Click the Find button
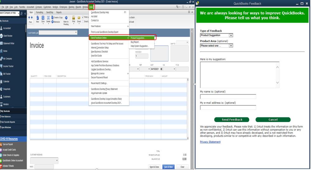The width and height of the screenshot is (311, 170). click(x=30, y=22)
